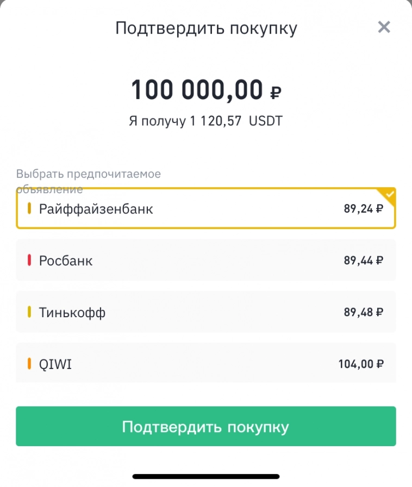The width and height of the screenshot is (412, 487).
Task: Click the 104,00 ₽ QIWI rate
Action: click(360, 363)
